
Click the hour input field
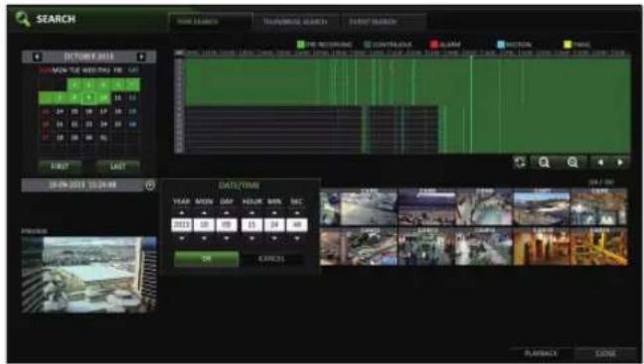point(251,225)
